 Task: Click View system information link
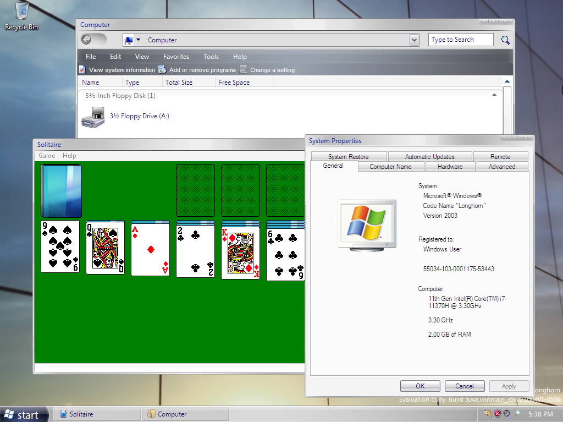122,70
